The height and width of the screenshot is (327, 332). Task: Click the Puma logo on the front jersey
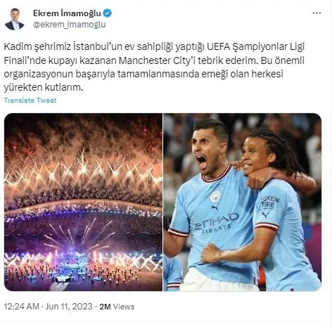pos(215,207)
